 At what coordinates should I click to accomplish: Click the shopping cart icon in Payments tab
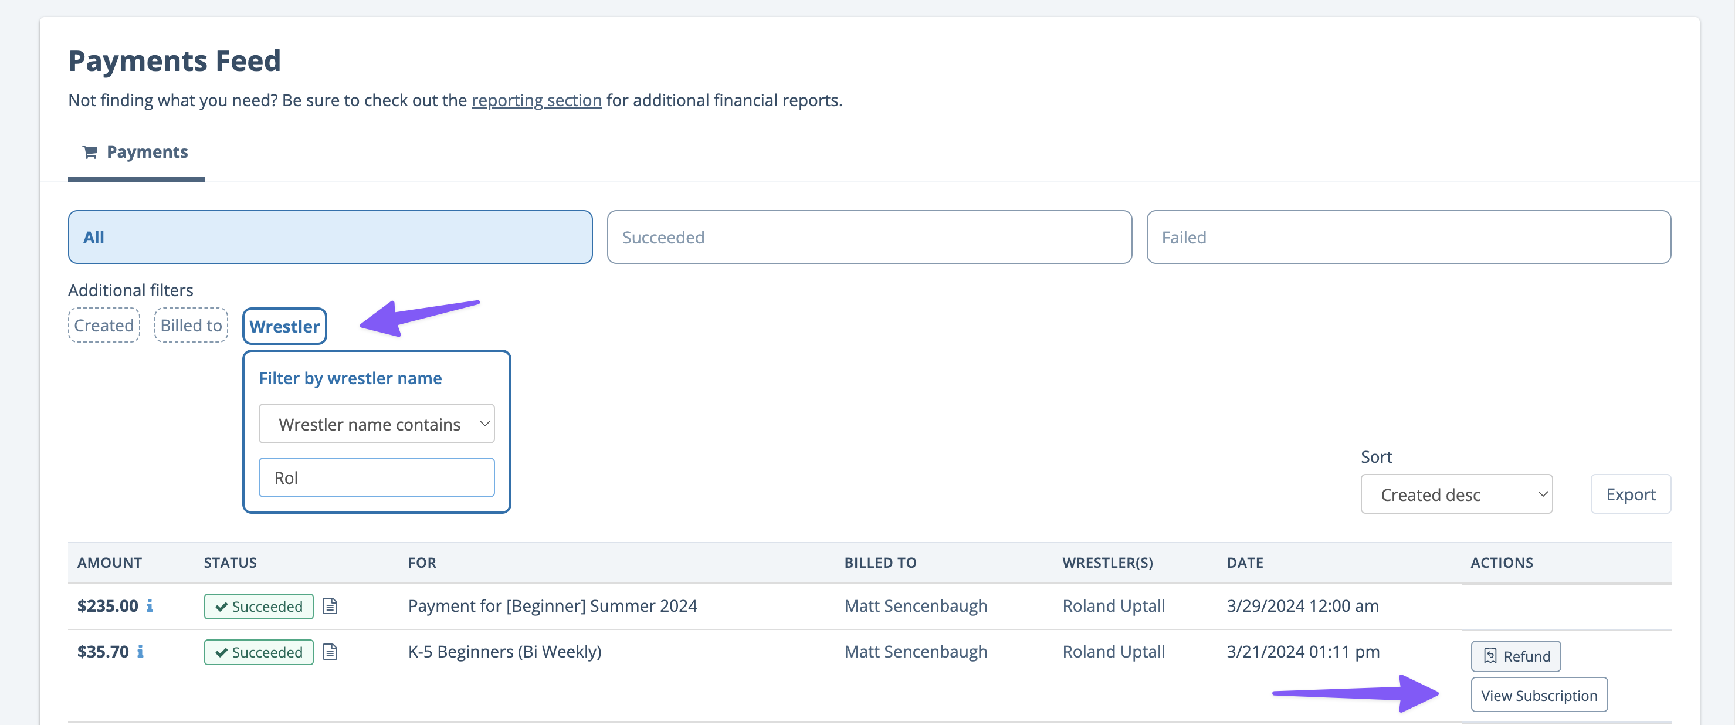(90, 153)
